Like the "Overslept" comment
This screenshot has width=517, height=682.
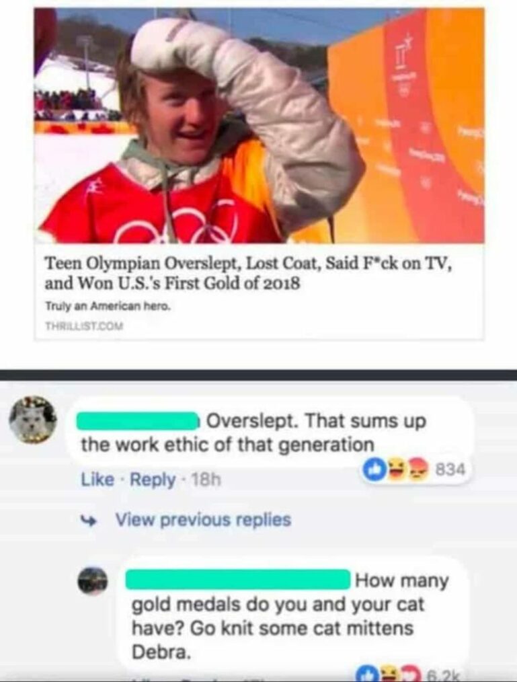coord(97,480)
